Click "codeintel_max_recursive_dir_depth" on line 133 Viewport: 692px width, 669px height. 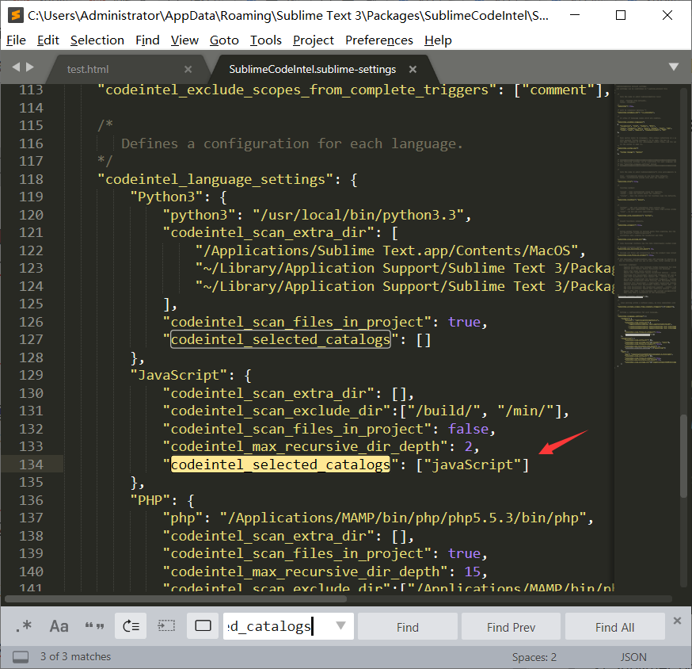point(306,447)
